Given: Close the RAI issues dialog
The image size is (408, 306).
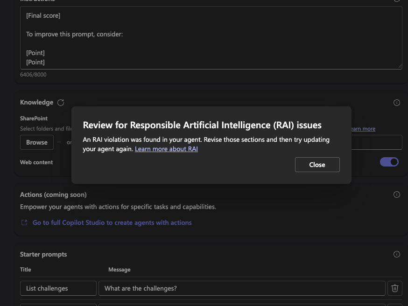Looking at the screenshot, I should coord(317,165).
